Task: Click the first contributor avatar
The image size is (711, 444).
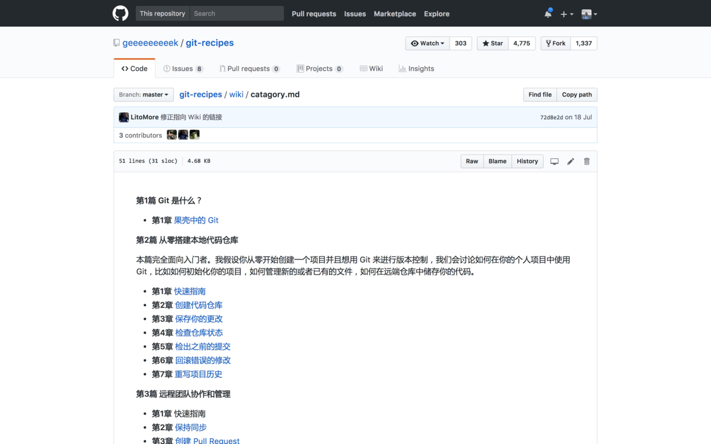Action: coord(171,135)
